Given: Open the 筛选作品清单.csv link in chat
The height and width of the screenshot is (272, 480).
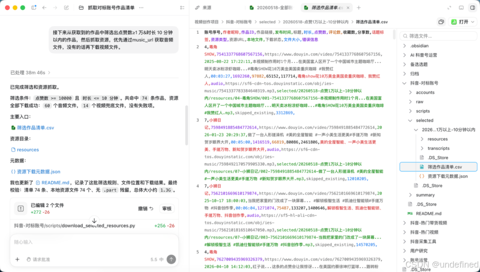Looking at the screenshot, I should coord(32,127).
